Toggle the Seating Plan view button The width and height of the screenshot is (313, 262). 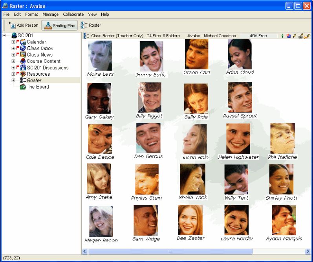(x=60, y=25)
